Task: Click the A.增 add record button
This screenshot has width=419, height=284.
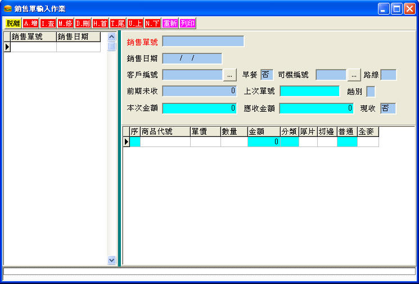Action: click(x=30, y=24)
